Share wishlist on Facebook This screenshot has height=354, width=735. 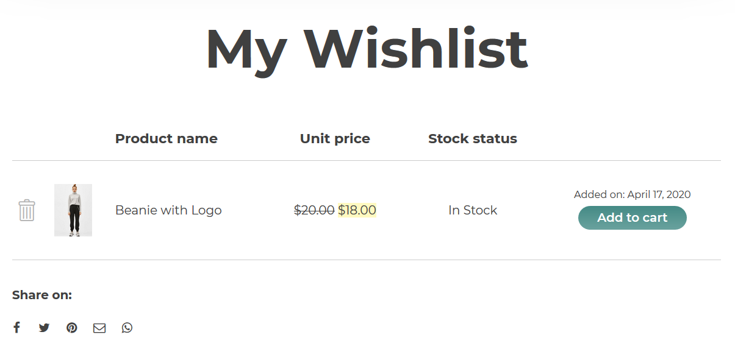tap(16, 328)
